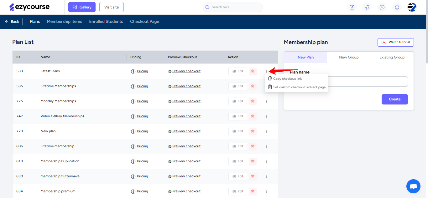Preview checkout for Latest Plans

coord(184,71)
